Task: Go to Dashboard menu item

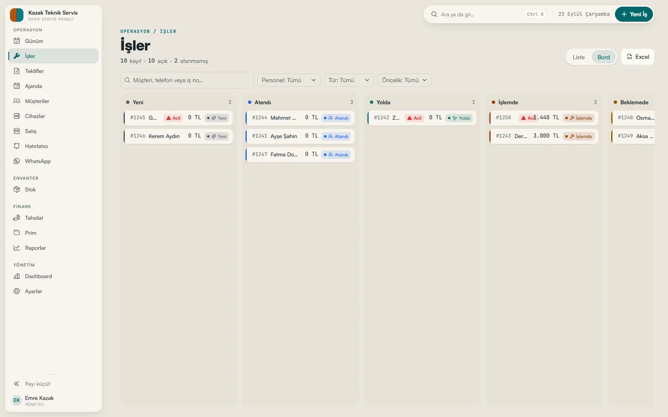Action: click(53, 276)
